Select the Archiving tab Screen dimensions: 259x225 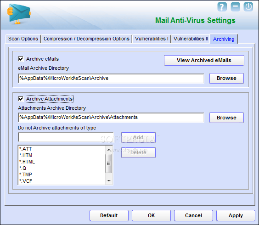(x=224, y=39)
